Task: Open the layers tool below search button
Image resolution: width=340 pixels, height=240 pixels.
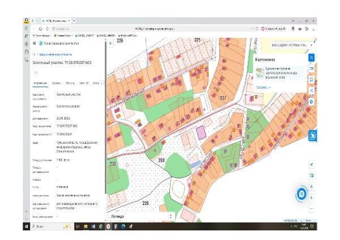Action: coord(311,68)
